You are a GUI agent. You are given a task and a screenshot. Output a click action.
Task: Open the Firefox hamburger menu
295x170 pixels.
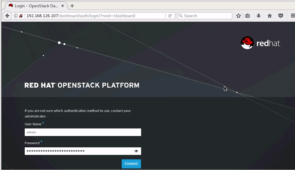pos(292,16)
